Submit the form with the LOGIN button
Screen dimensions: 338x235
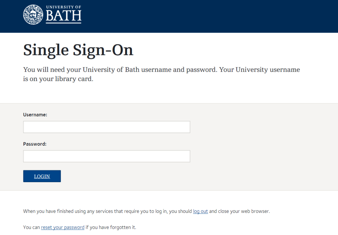pos(42,176)
